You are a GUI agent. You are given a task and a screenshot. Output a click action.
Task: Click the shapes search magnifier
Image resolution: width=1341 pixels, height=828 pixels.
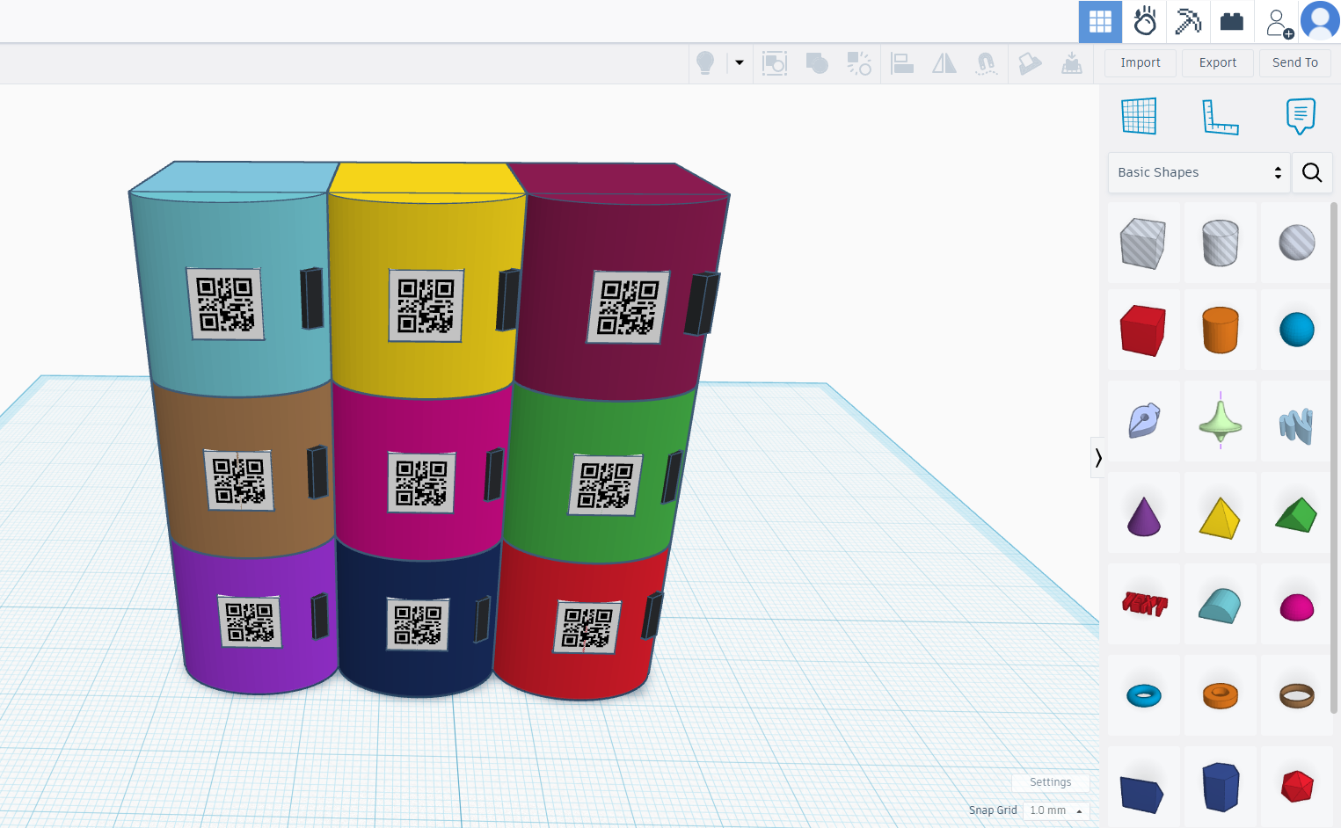(x=1312, y=172)
